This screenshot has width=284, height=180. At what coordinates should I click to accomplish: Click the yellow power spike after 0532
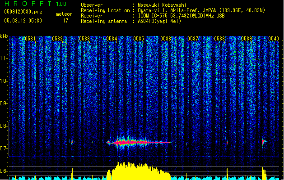click(x=72, y=174)
